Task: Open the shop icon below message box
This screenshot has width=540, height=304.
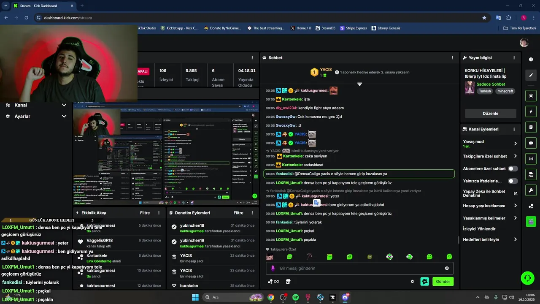Action: click(289, 282)
